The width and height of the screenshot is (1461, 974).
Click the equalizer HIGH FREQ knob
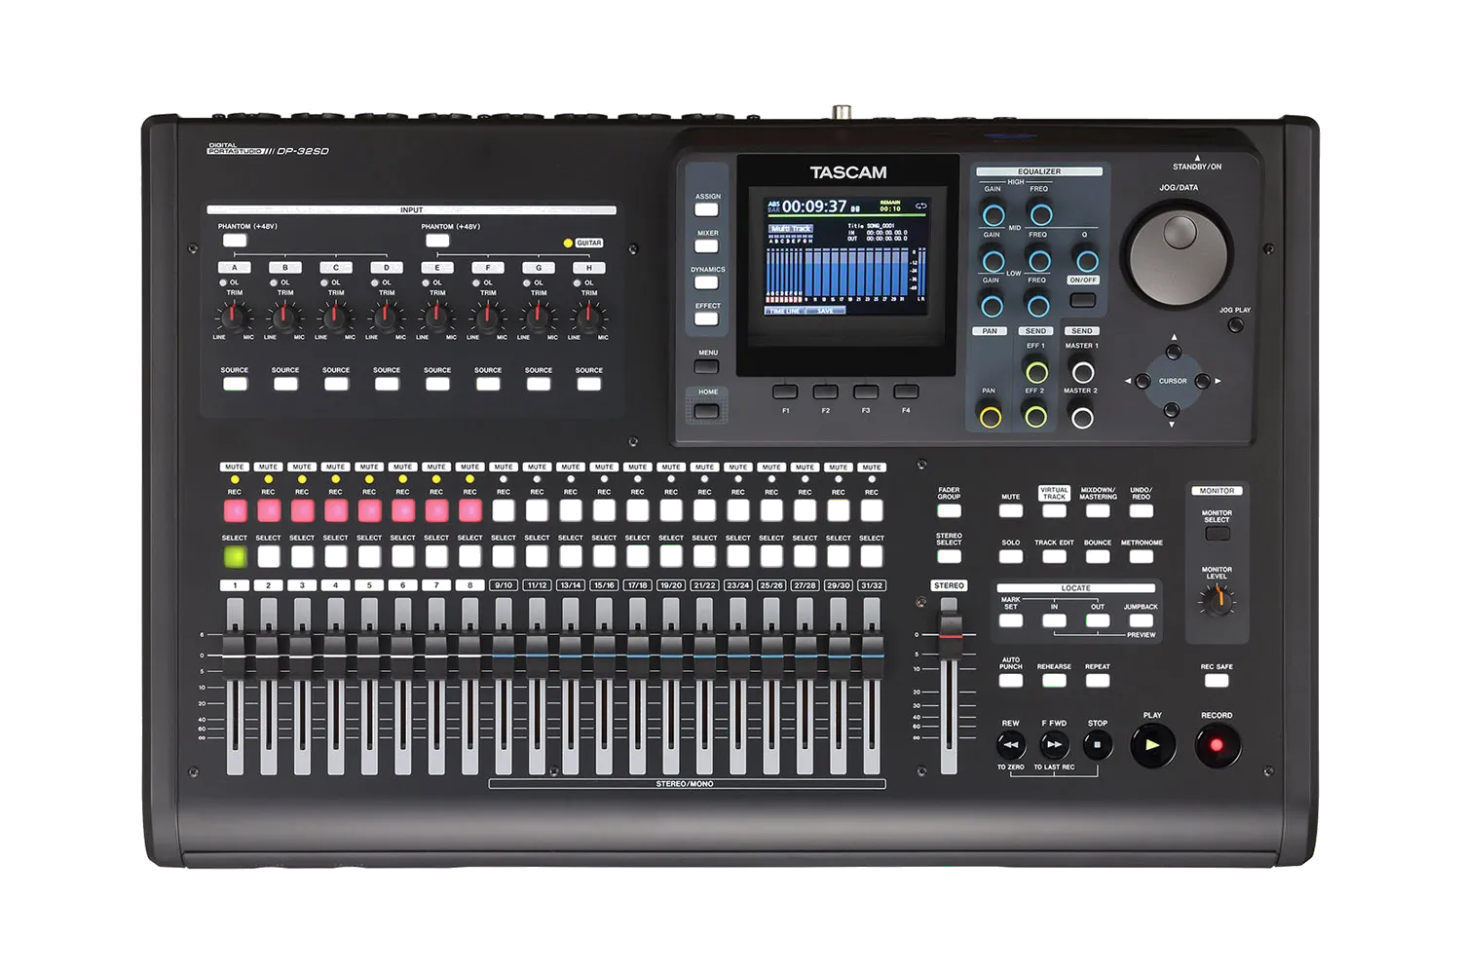coord(1040,214)
